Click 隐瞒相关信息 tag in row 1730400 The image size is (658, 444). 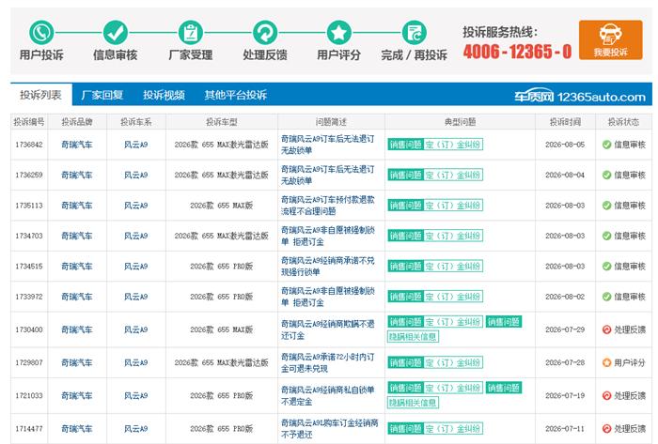[413, 336]
